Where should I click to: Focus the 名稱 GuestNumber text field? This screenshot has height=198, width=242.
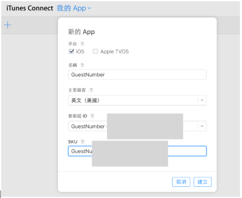tap(137, 75)
